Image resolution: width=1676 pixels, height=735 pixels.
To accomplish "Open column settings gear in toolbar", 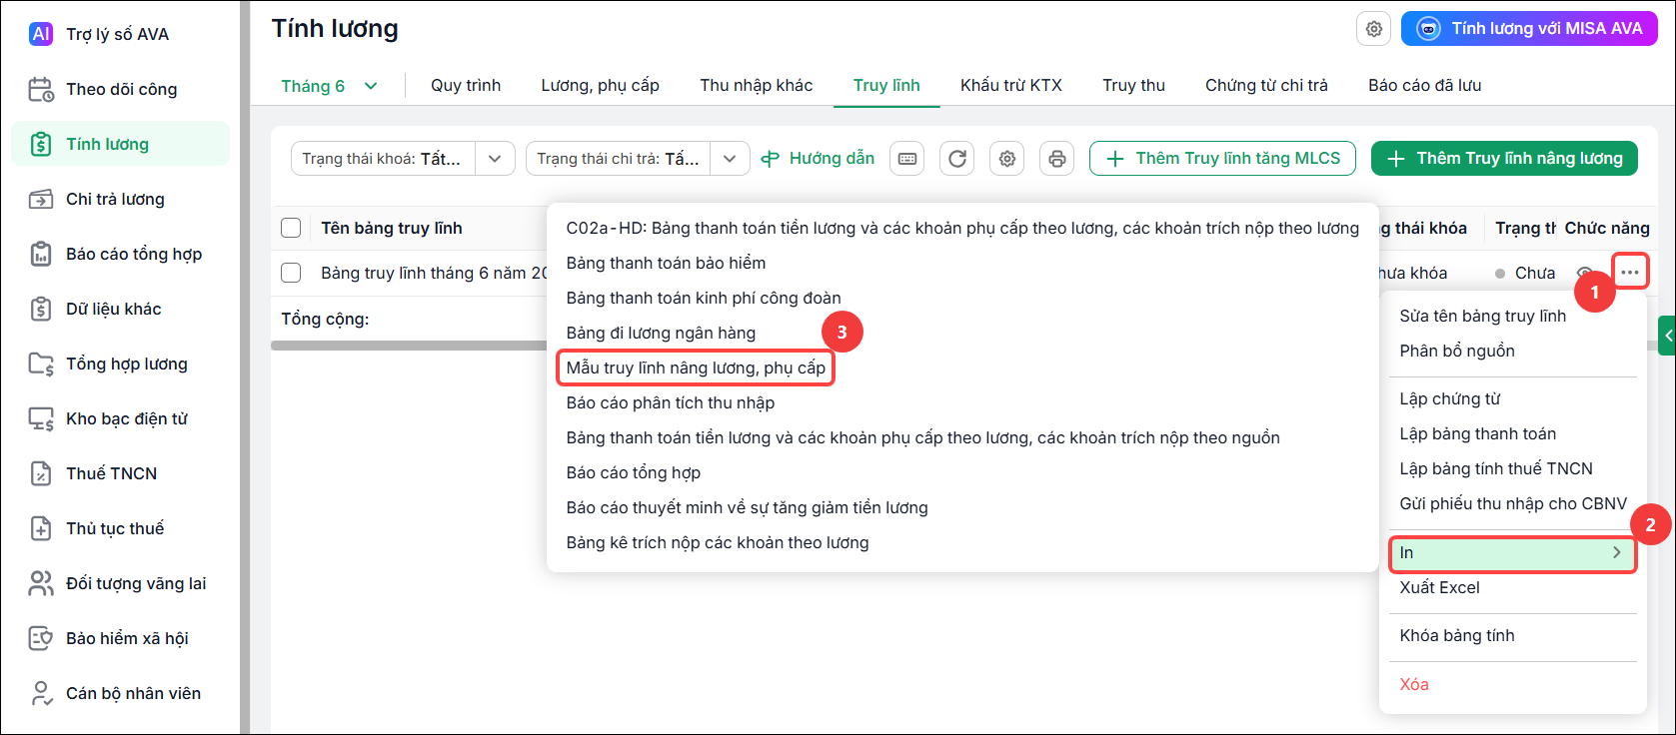I will pyautogui.click(x=1007, y=159).
